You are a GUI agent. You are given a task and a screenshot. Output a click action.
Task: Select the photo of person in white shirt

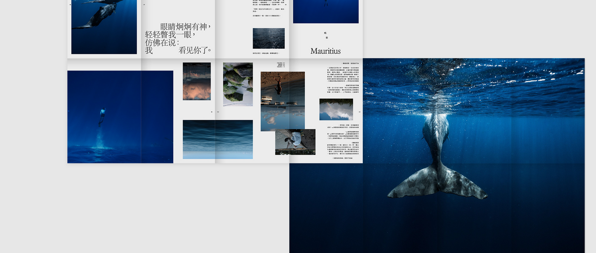tap(295, 142)
